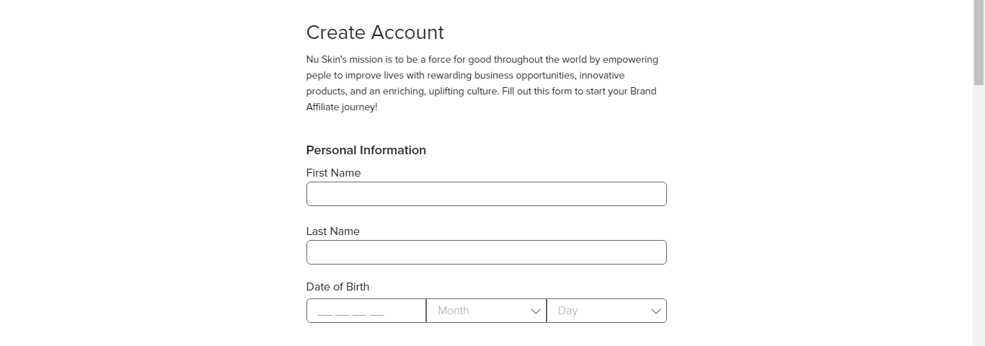The image size is (985, 346).
Task: Click the word "peple" in description
Action: (x=319, y=76)
